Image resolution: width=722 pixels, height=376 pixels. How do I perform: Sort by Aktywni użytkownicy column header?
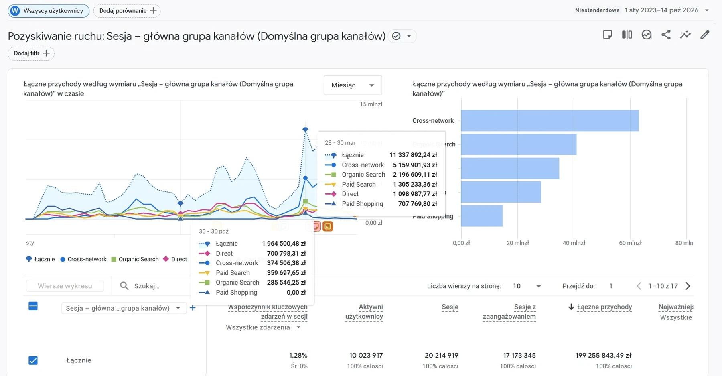pos(364,312)
